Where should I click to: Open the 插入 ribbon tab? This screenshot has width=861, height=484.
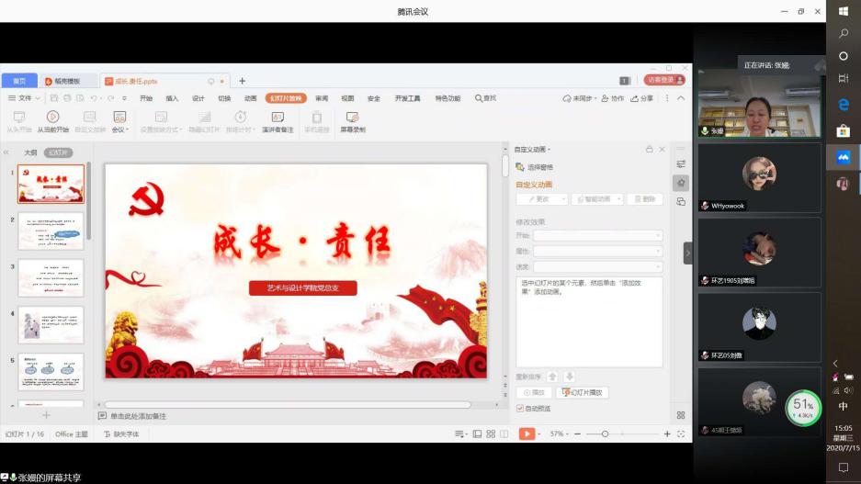tap(172, 98)
